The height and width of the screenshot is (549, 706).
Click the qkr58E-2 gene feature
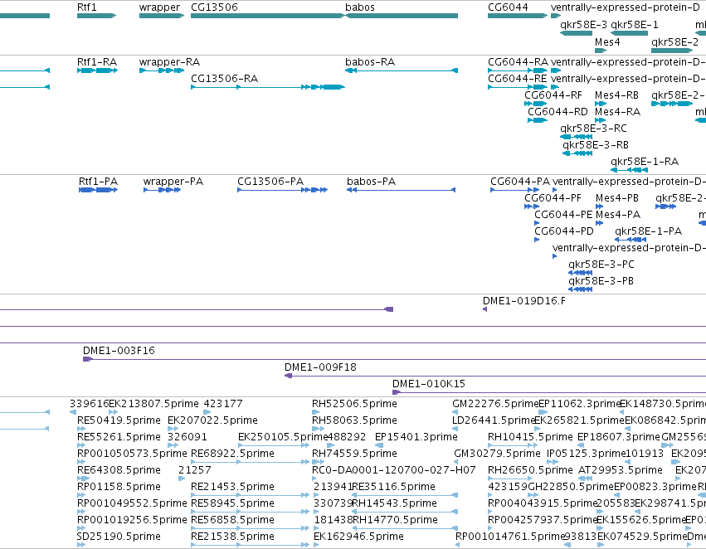(672, 50)
